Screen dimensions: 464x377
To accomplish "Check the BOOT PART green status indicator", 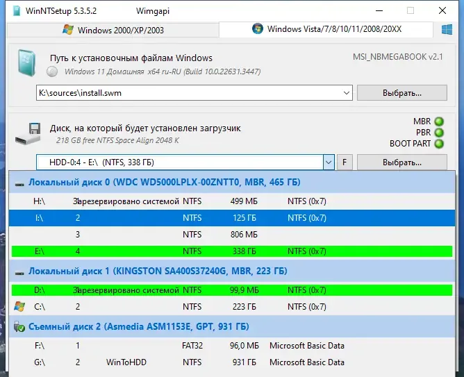I will point(439,144).
